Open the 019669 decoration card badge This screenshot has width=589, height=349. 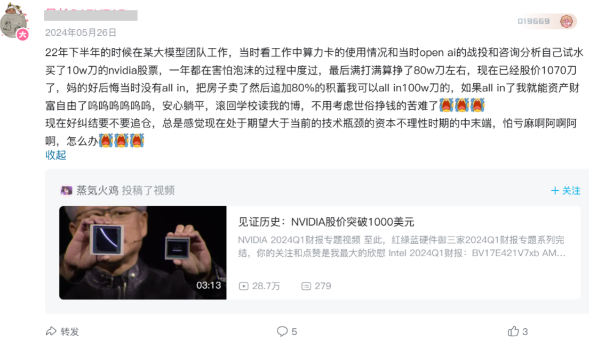point(547,21)
